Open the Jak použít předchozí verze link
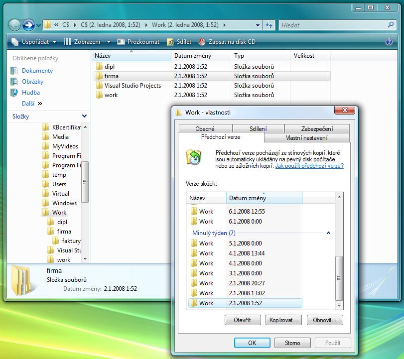404x359 pixels. coord(309,166)
